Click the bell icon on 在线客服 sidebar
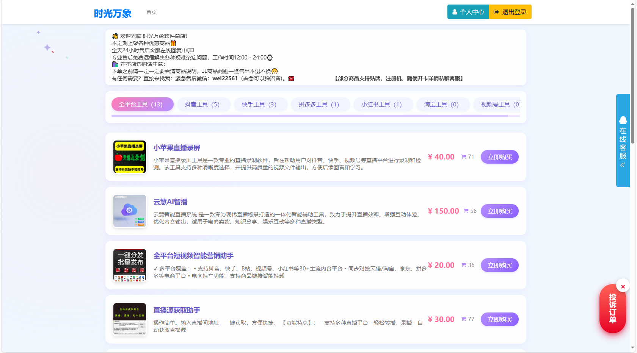Image resolution: width=637 pixels, height=353 pixels. point(623,120)
